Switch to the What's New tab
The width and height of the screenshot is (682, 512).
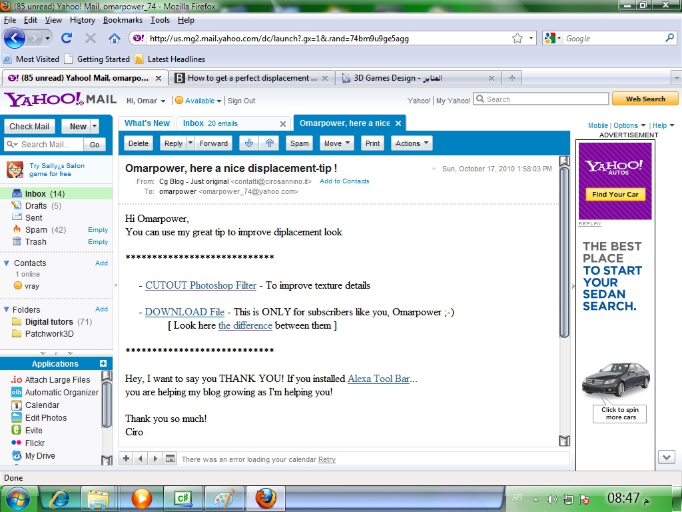[147, 123]
